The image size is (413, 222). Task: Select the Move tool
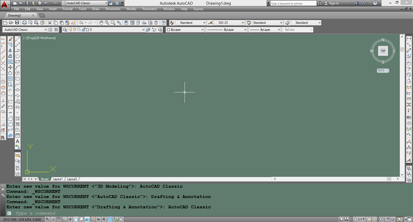tap(10, 67)
